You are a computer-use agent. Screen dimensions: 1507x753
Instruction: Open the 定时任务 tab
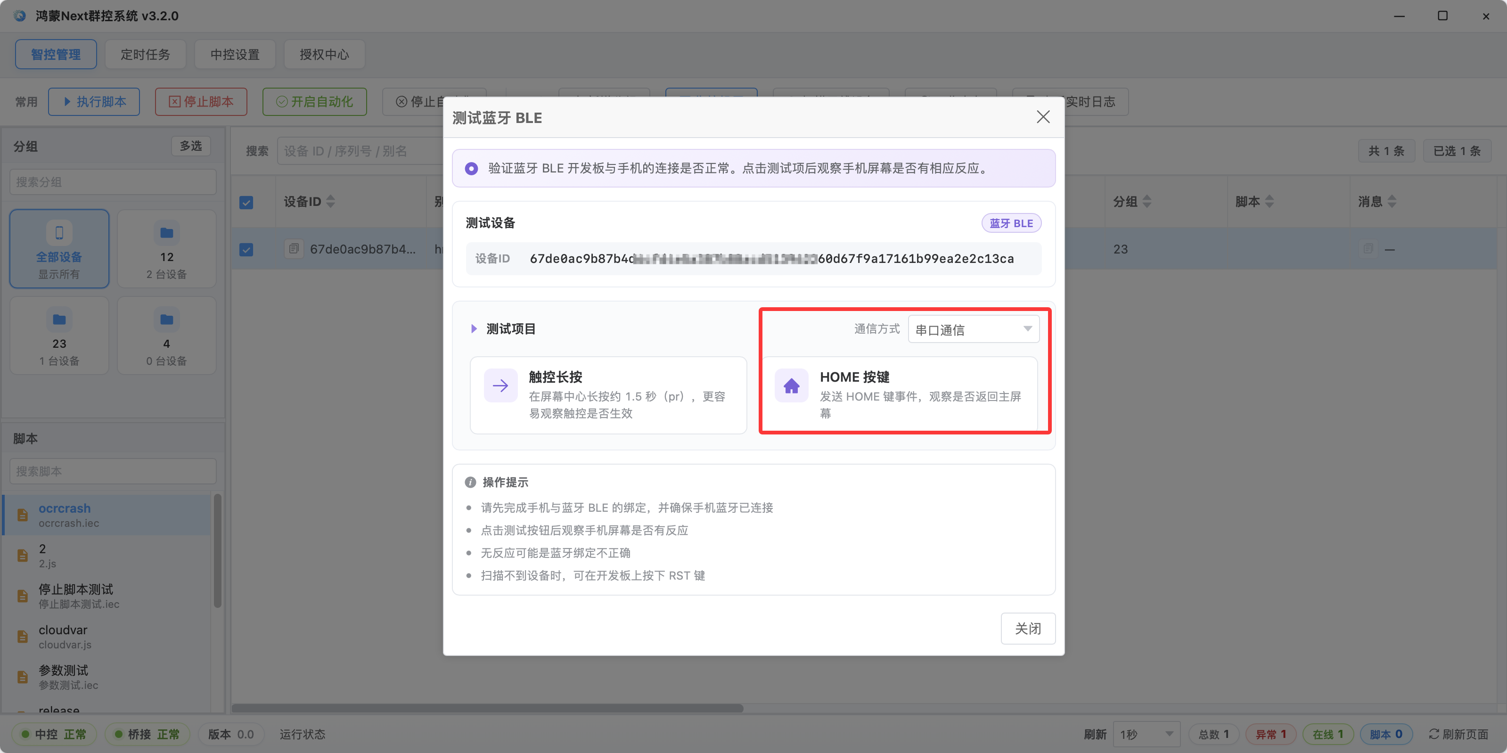(145, 54)
